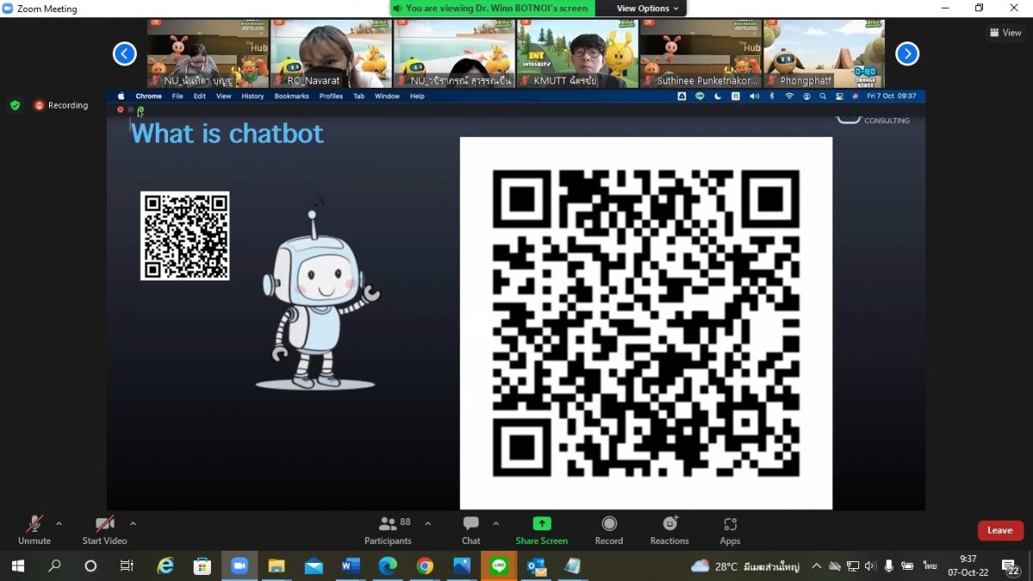Expand video options arrow beside Start Video

coord(133,523)
